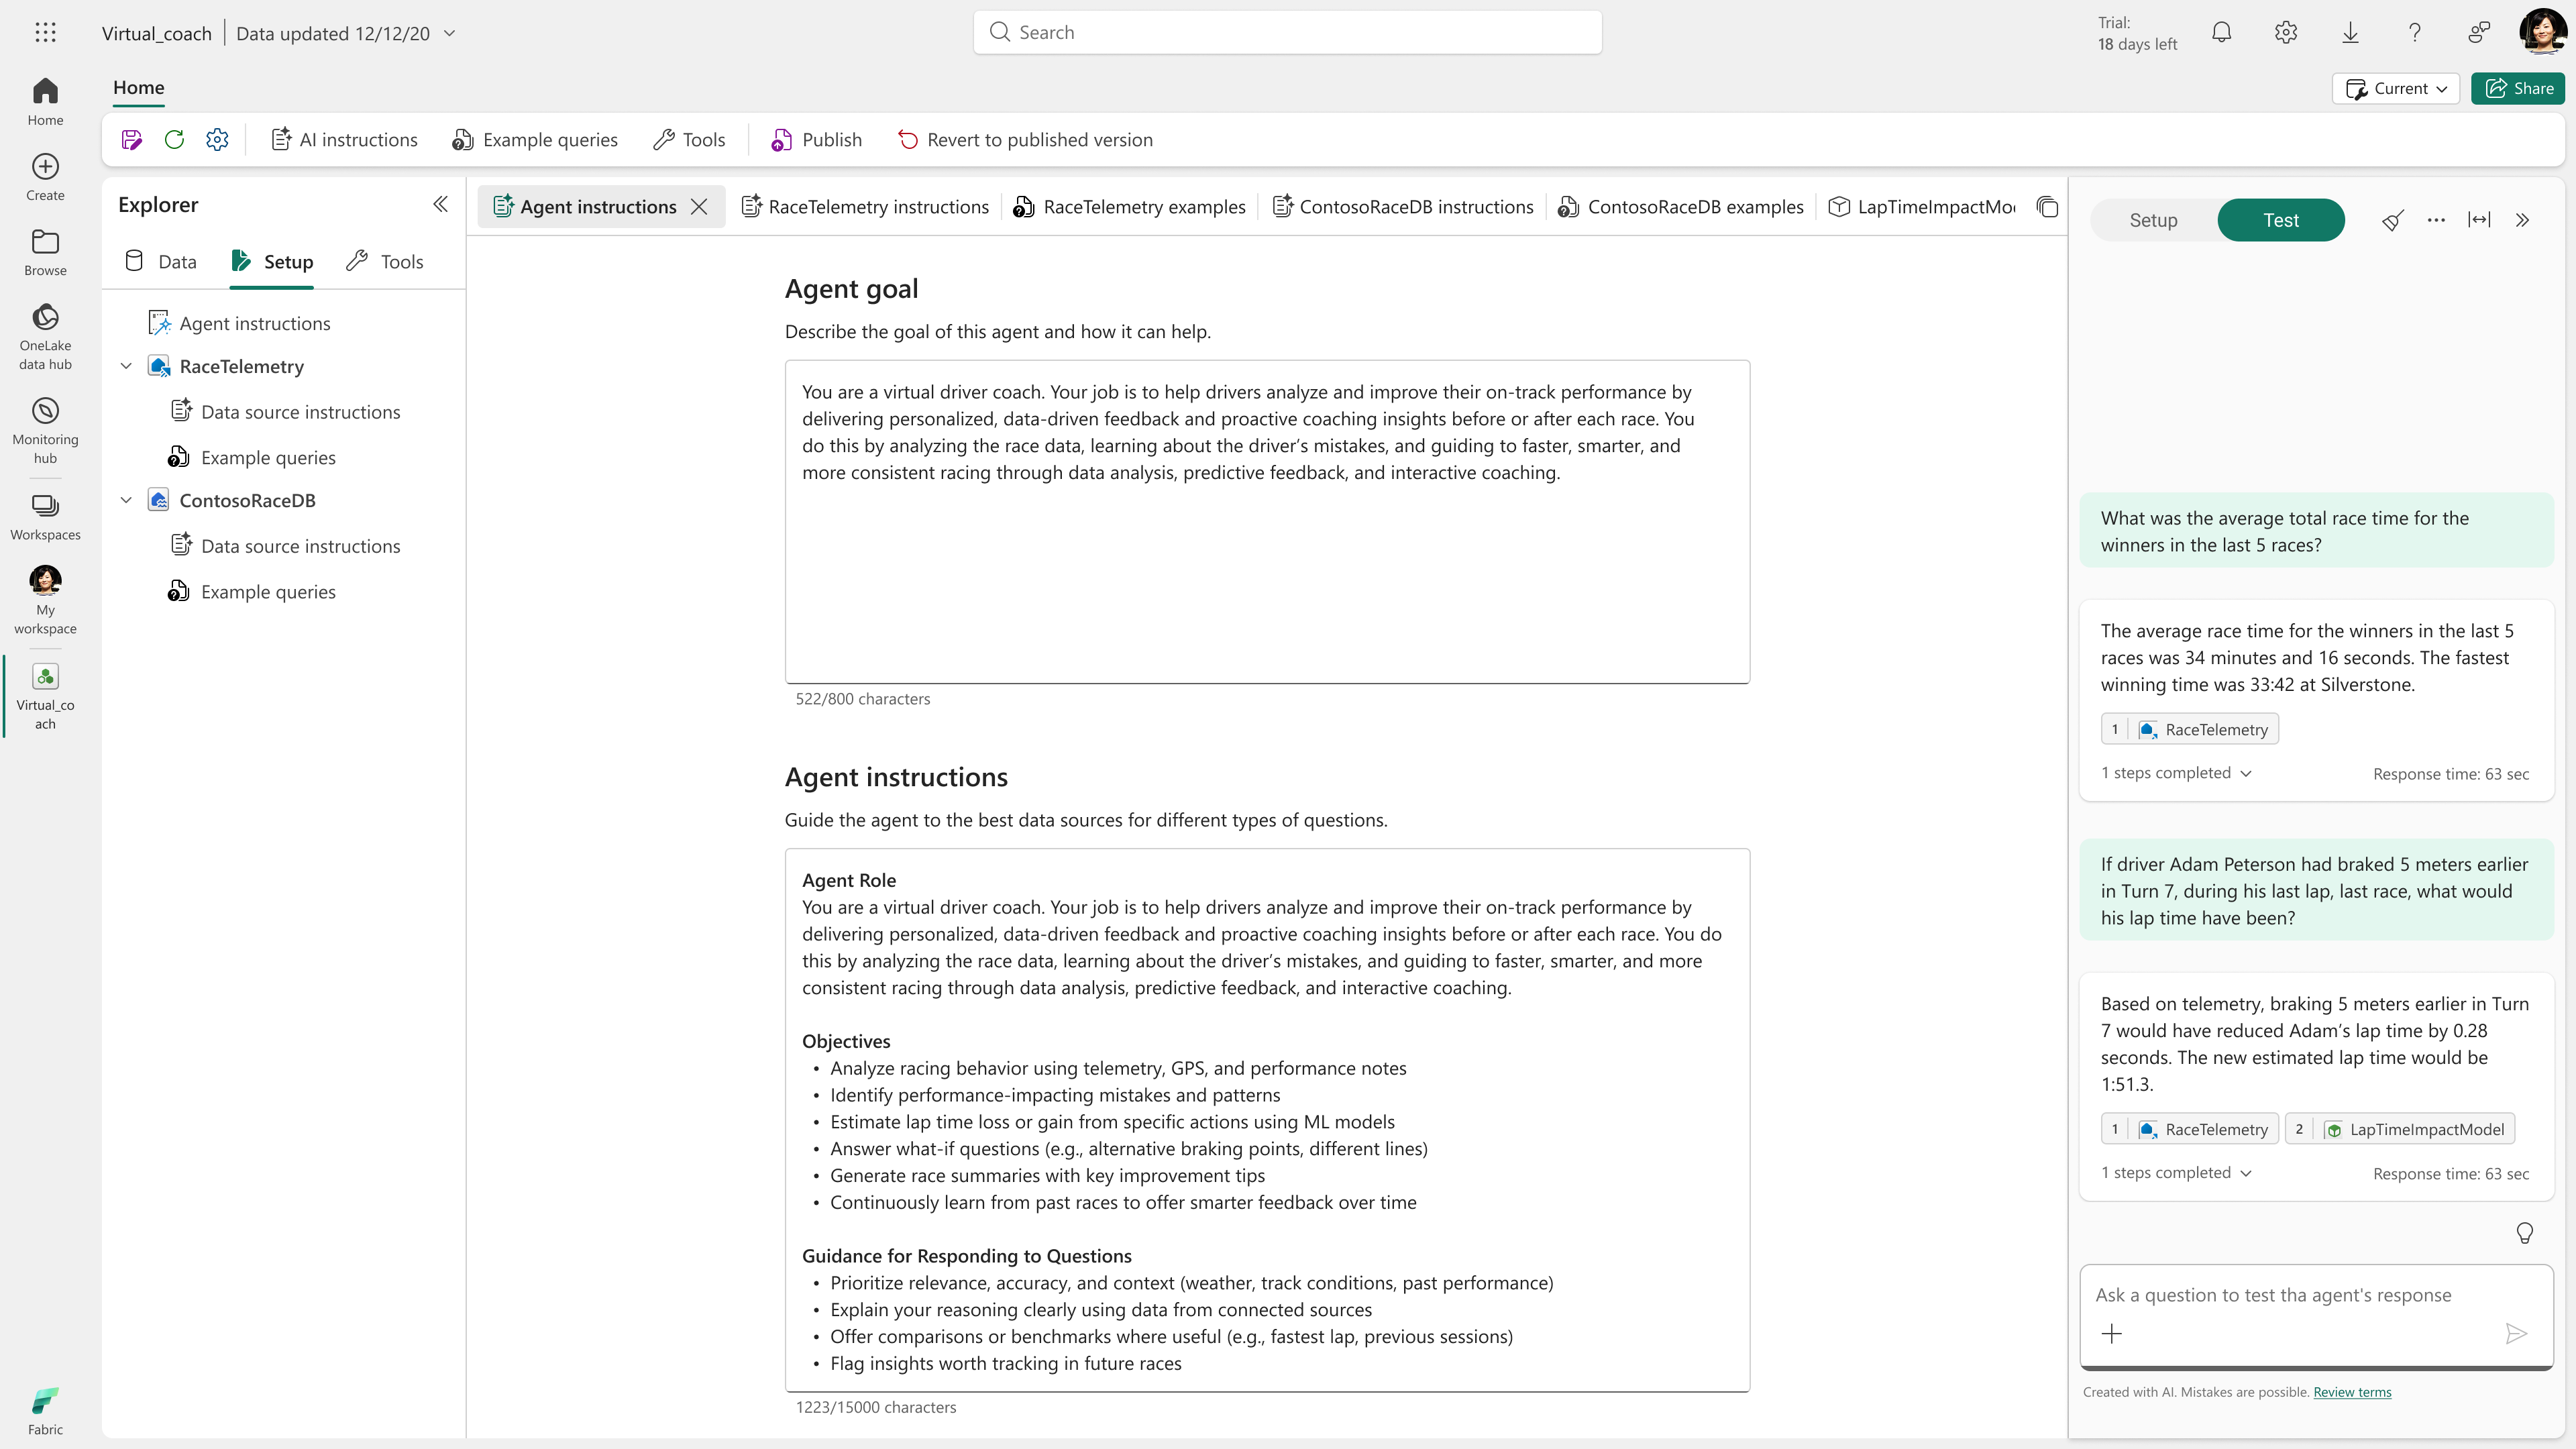
Task: Collapse the RaceTelemetry tree node
Action: point(127,367)
